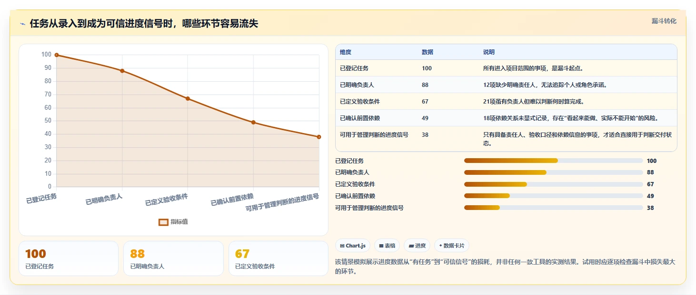
Task: Click the chart data point at value 67
Action: (x=188, y=98)
